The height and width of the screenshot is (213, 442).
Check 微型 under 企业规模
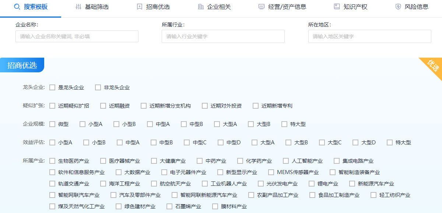click(52, 124)
